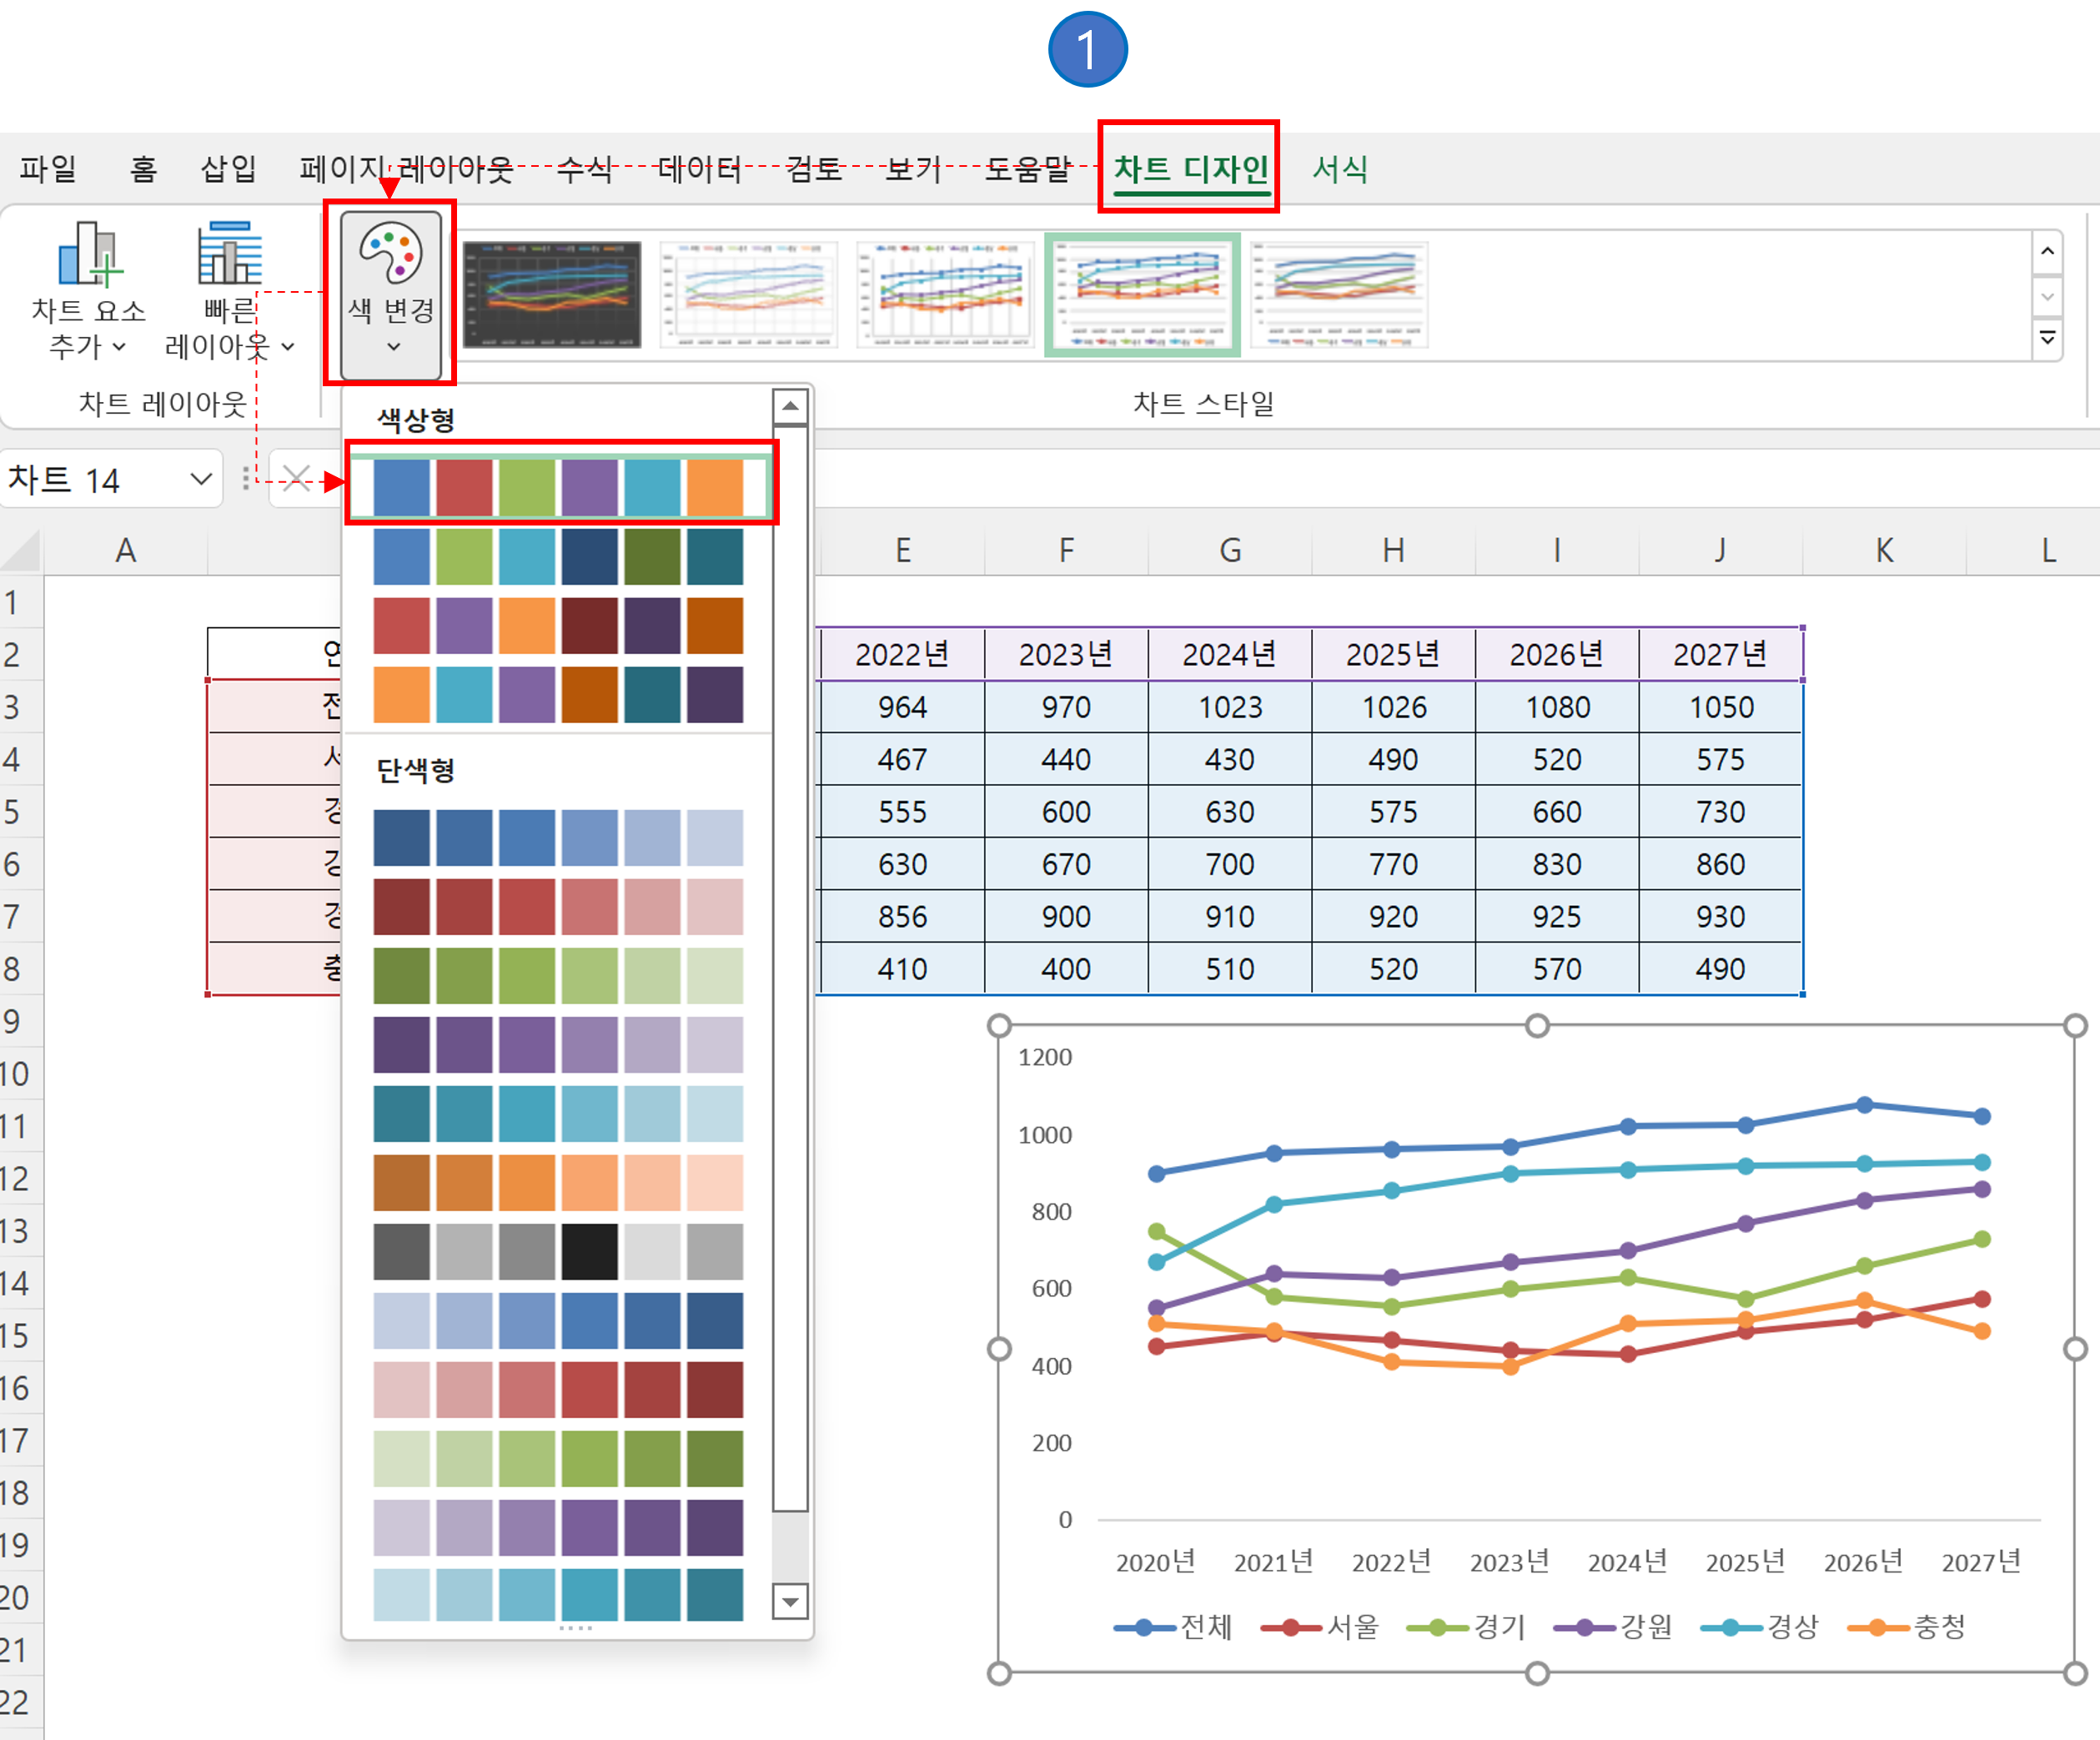Screen dimensions: 2100x1740
Task: Click the Change Colors (색 변경) palette icon
Action: 390,254
